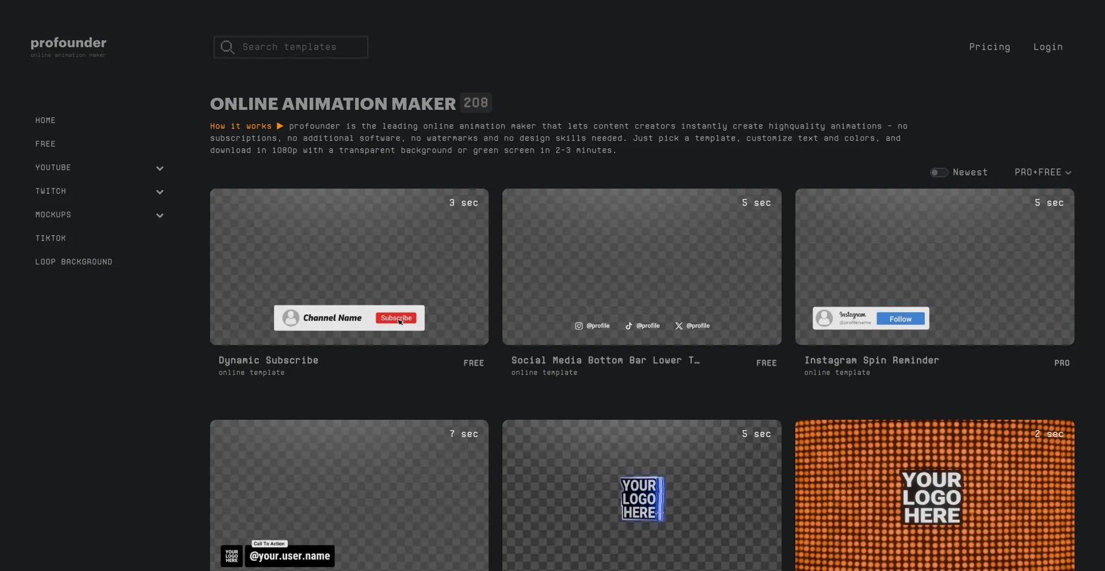Click Social Media Bottom Bar Lower title
The width and height of the screenshot is (1105, 571).
[x=605, y=361]
